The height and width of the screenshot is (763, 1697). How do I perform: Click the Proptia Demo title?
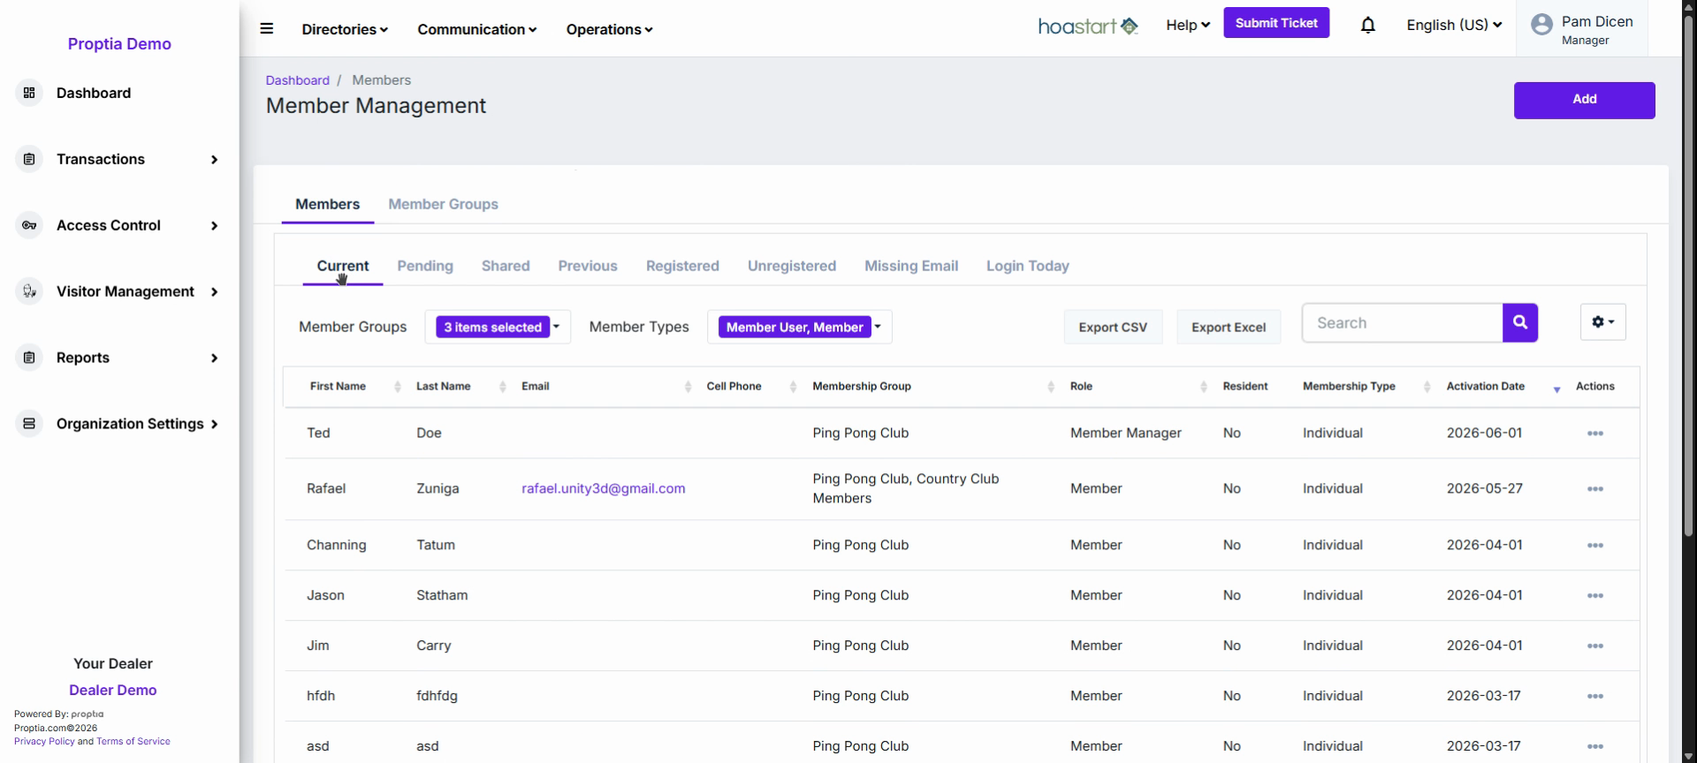119,44
